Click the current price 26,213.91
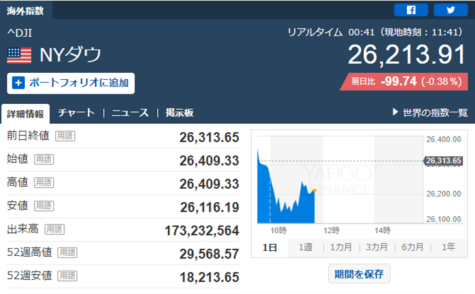Image resolution: width=475 pixels, height=294 pixels. pos(406,54)
